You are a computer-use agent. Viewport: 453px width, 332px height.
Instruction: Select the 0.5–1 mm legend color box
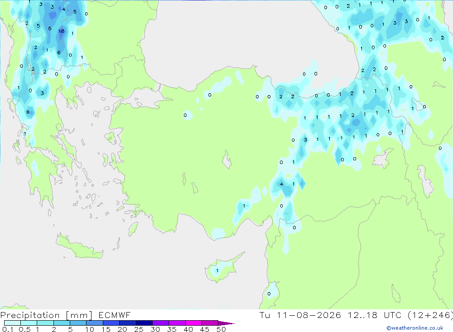point(29,323)
